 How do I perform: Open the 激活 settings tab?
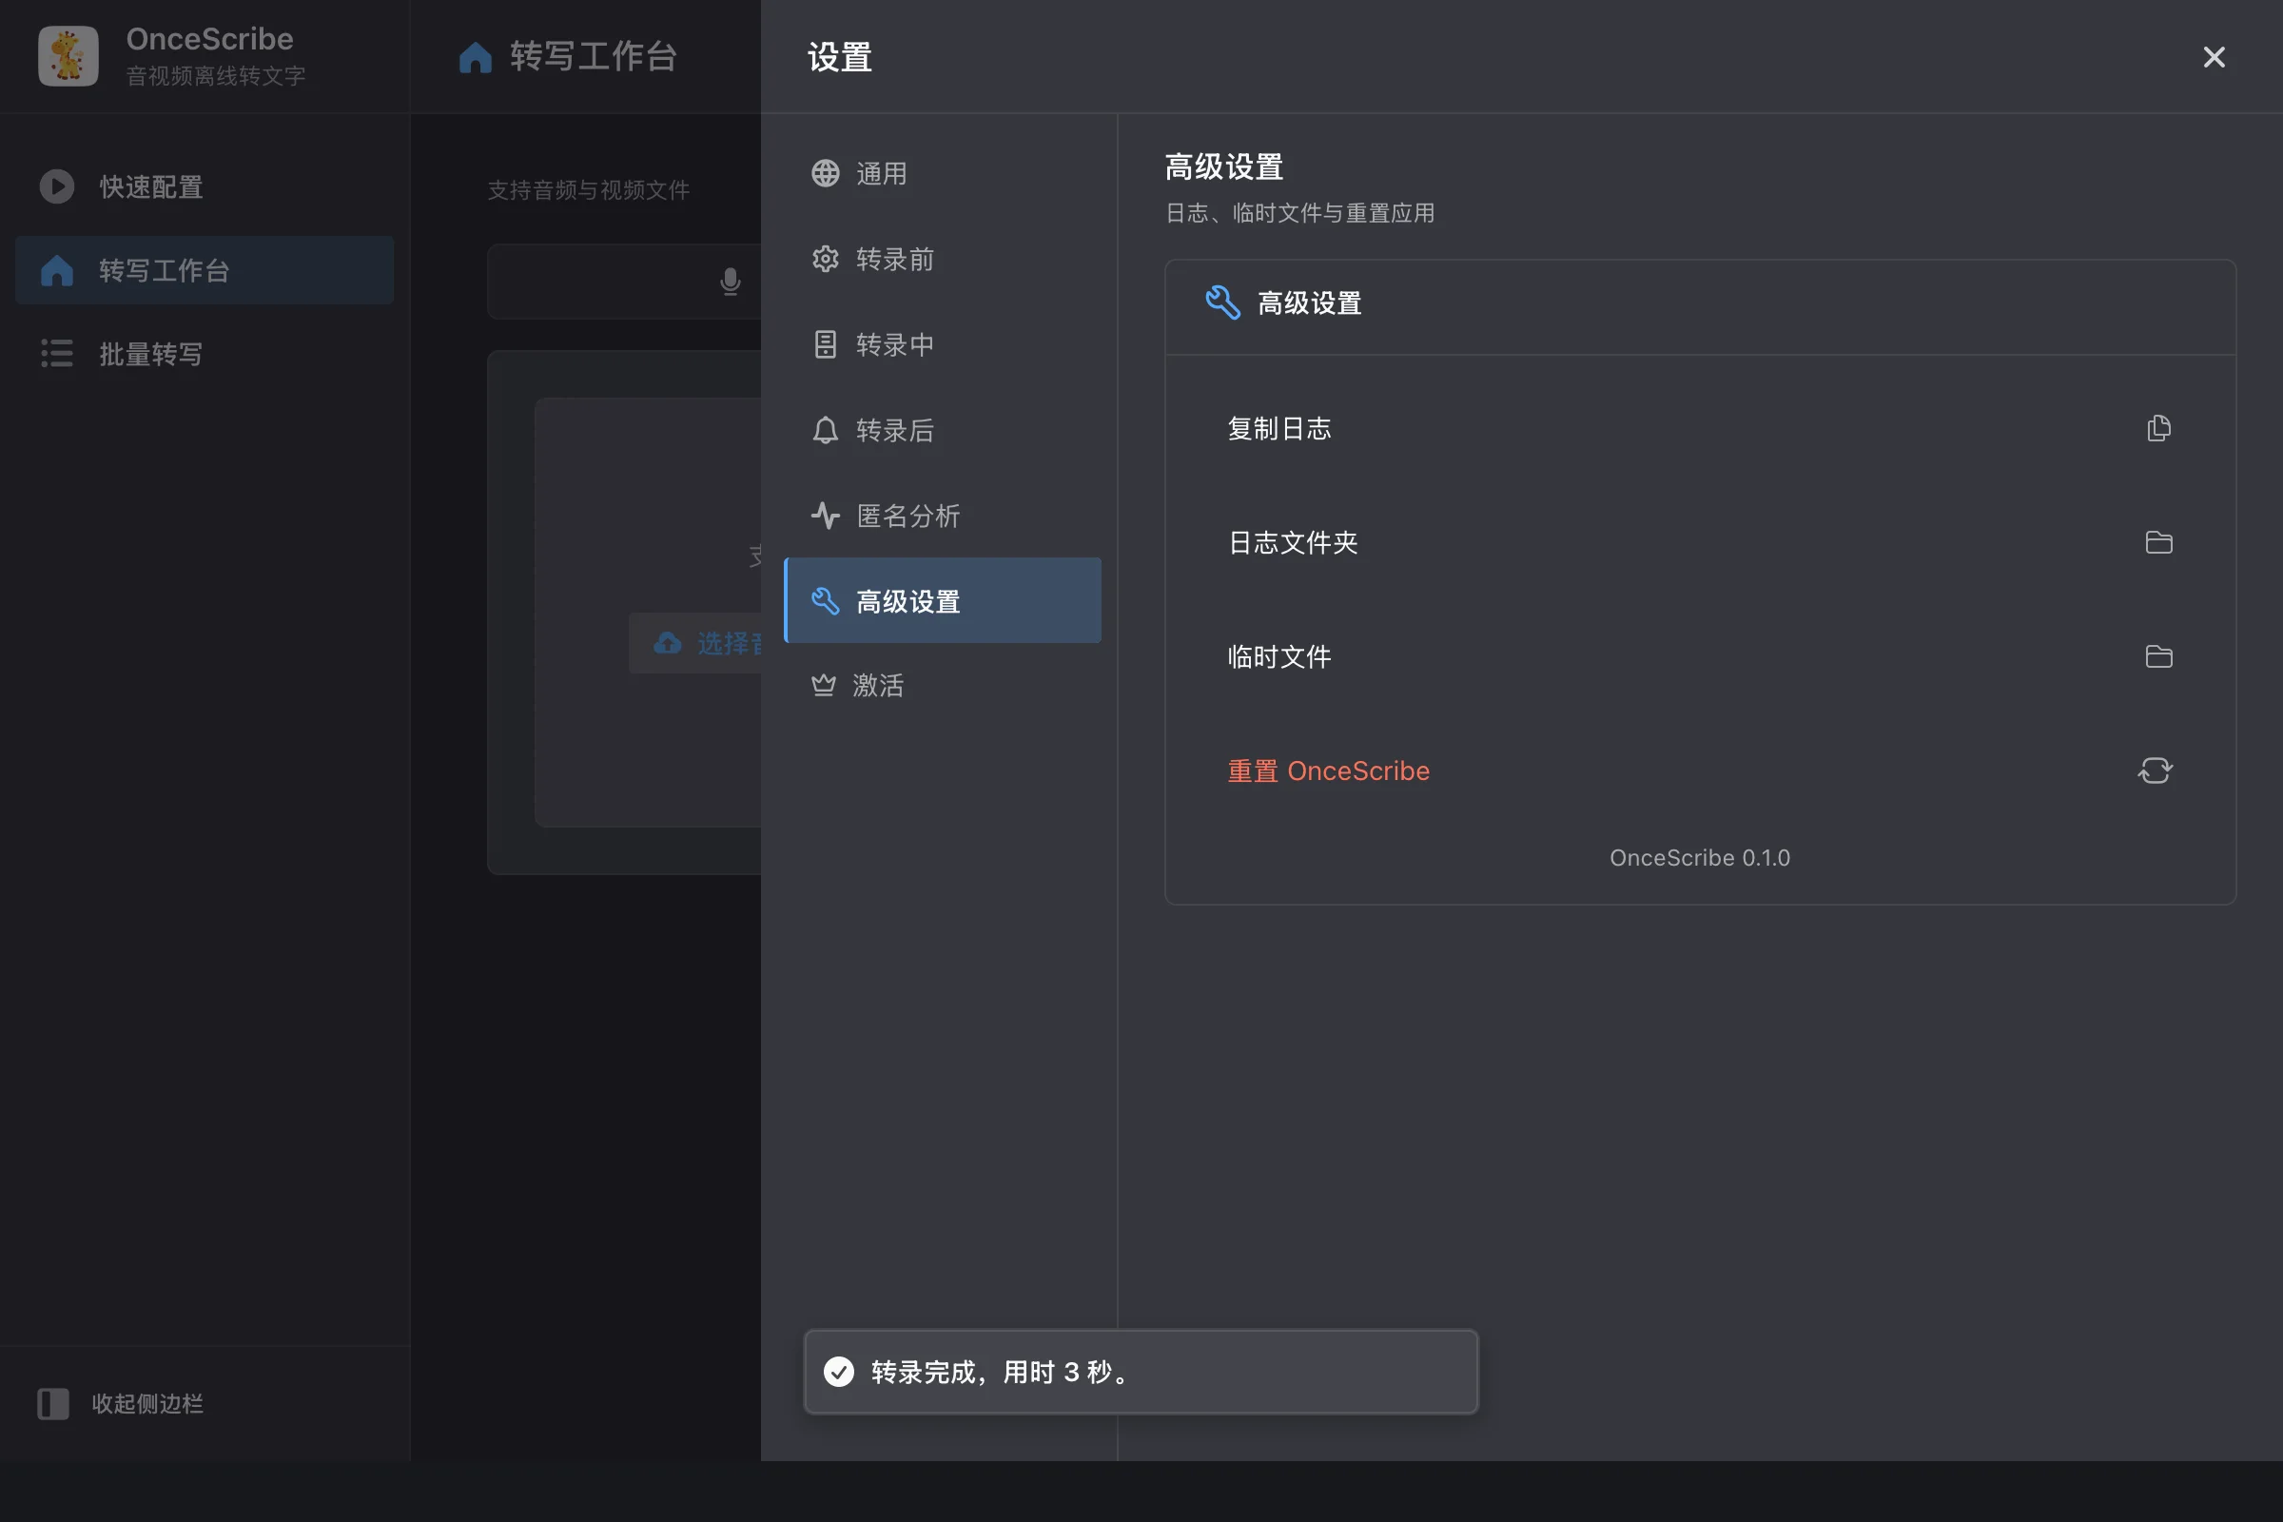(942, 685)
